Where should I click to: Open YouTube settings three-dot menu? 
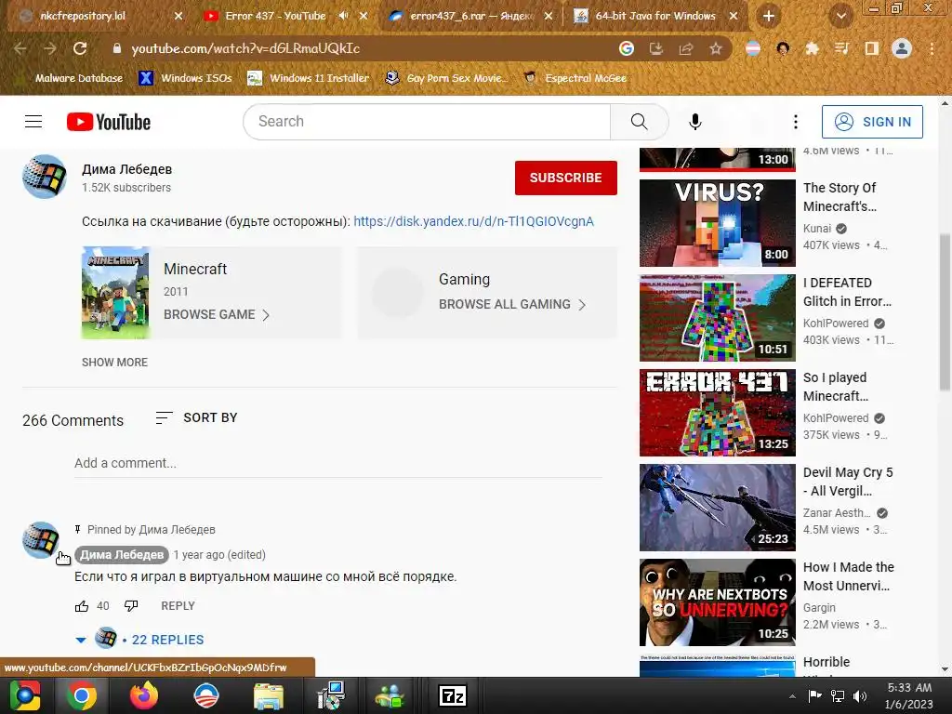point(796,122)
